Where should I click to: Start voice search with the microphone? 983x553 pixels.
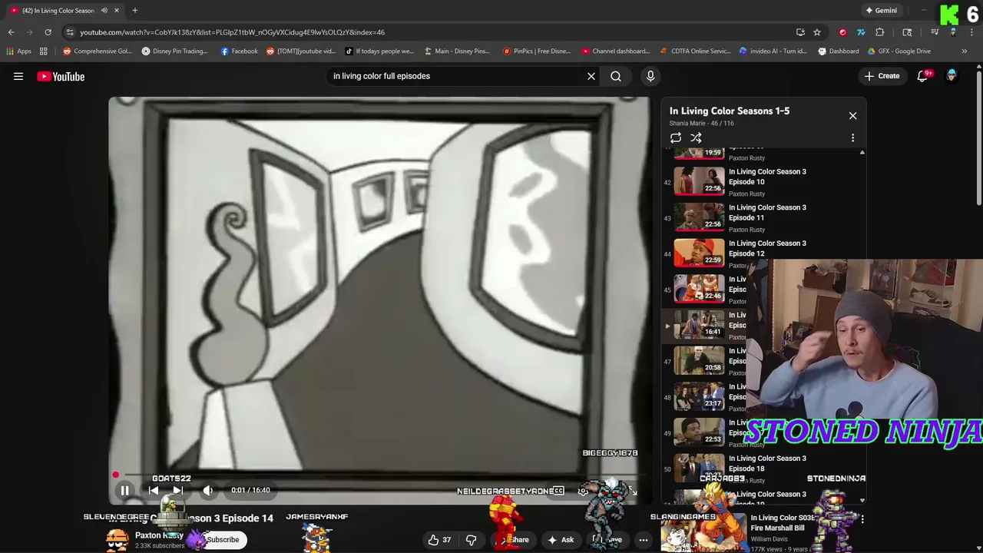pos(650,76)
